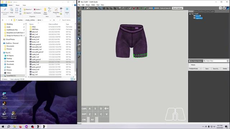The height and width of the screenshot is (129, 230).
Task: Select the red Flip Edge tool icon
Action: [138, 8]
